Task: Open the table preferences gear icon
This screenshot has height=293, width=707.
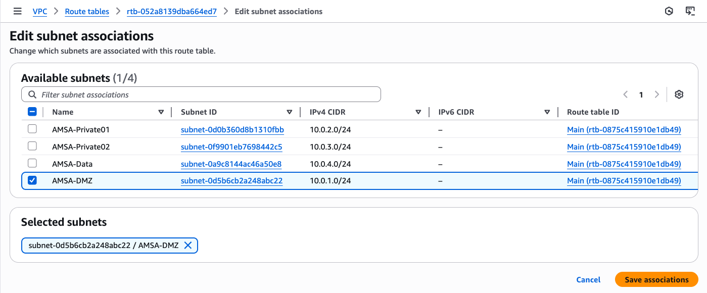Action: point(679,94)
